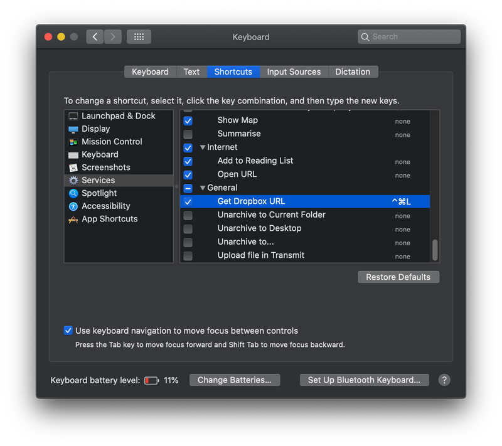Select the Mission Control icon in sidebar

tap(73, 142)
